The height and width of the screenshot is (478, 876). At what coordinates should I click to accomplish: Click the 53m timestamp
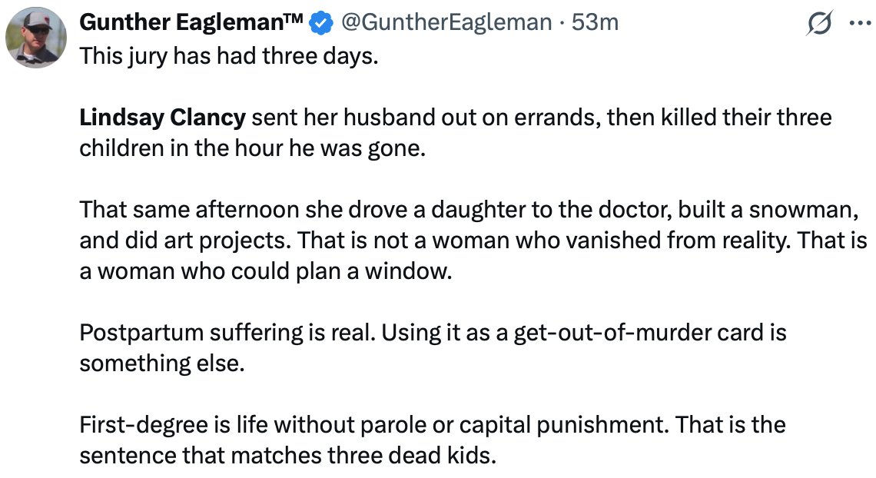point(595,23)
